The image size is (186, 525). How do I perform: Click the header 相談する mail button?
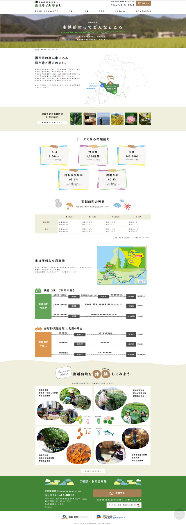pyautogui.click(x=144, y=3)
